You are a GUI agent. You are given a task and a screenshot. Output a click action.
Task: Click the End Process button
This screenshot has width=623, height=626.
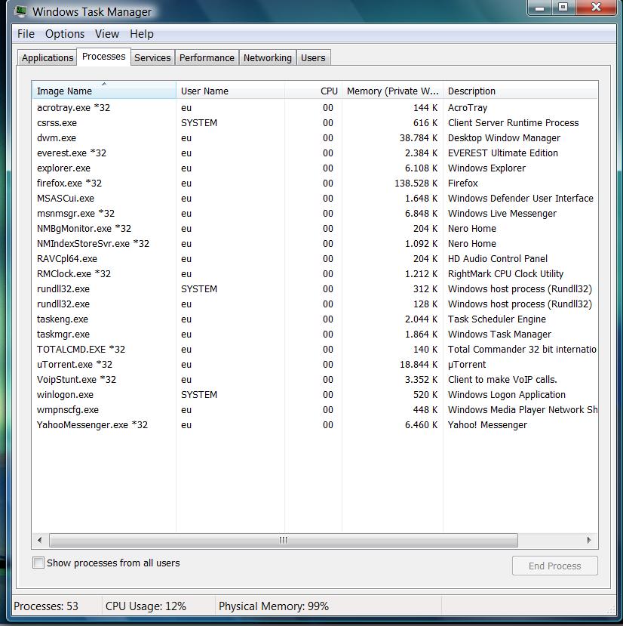click(x=555, y=566)
